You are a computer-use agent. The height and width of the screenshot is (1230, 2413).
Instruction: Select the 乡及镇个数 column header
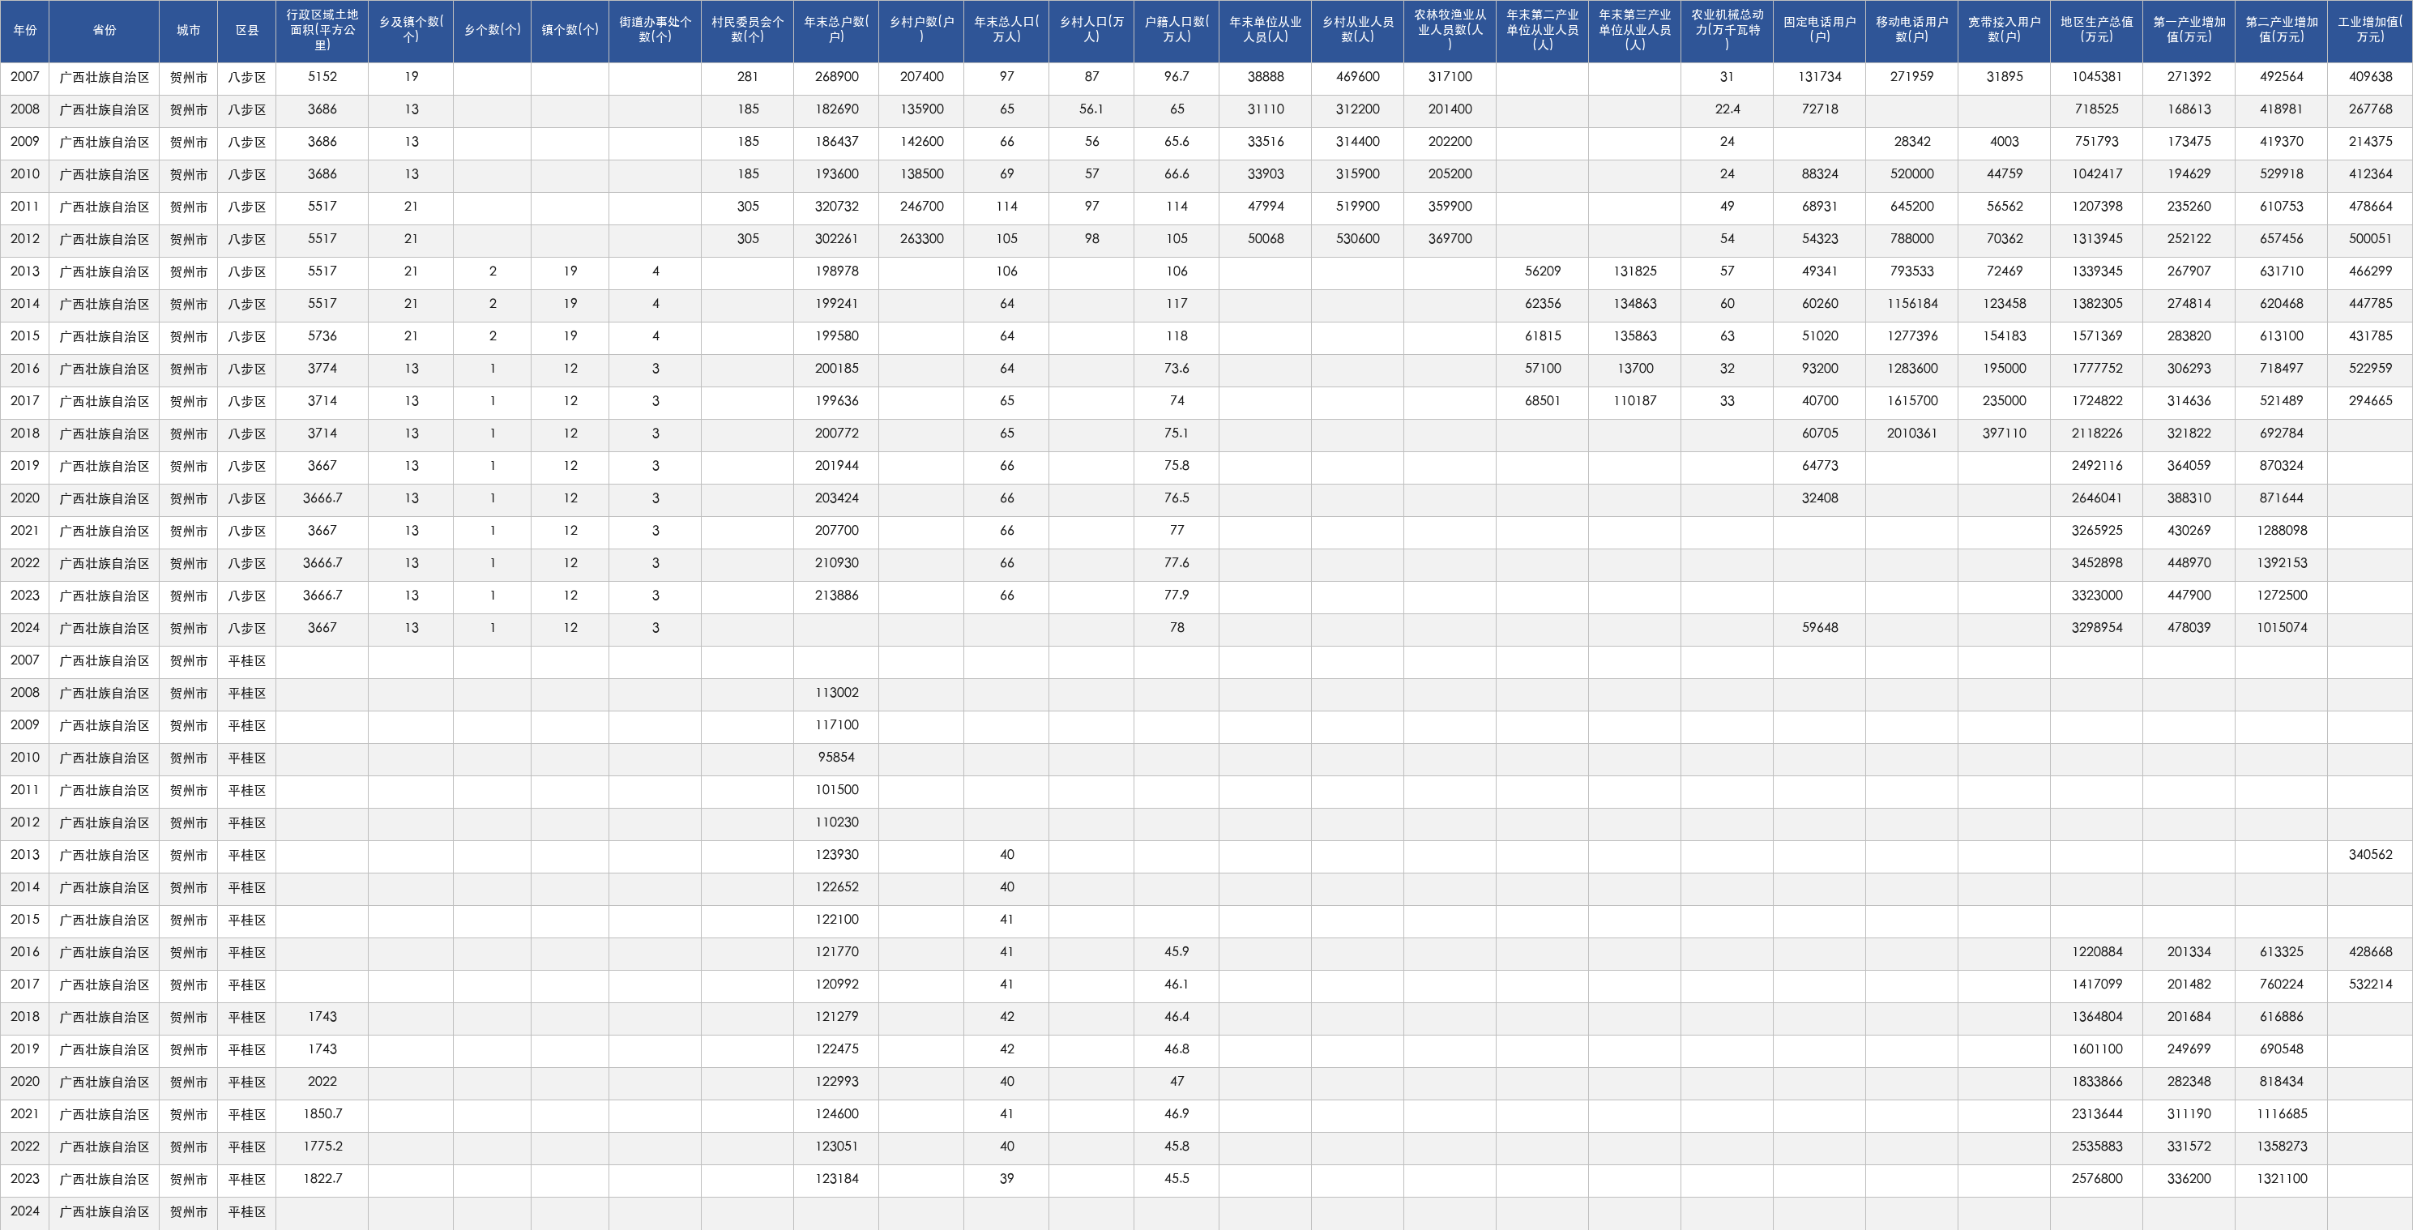click(x=412, y=31)
